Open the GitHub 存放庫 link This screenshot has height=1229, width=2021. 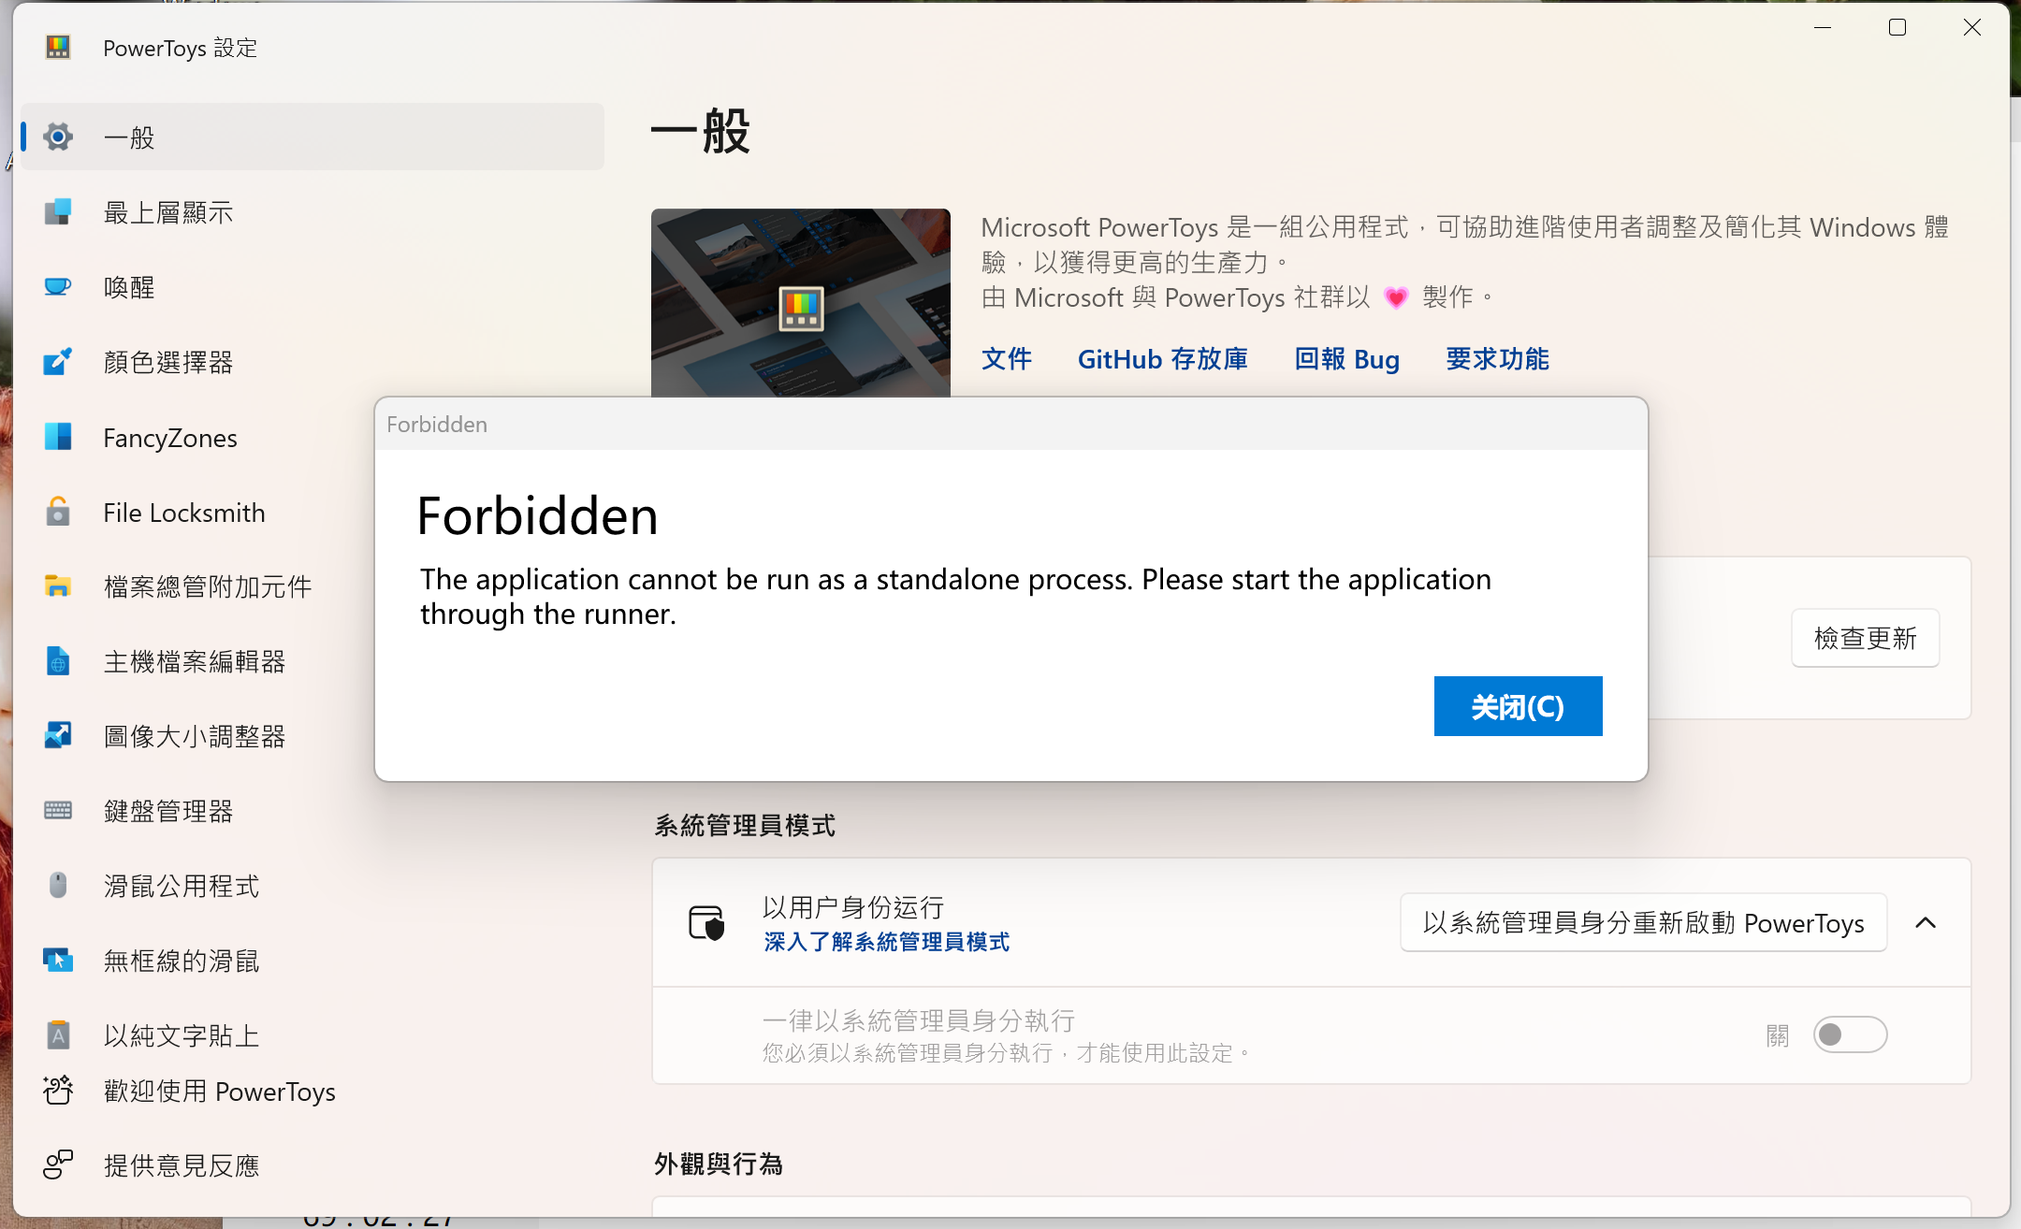[x=1161, y=359]
